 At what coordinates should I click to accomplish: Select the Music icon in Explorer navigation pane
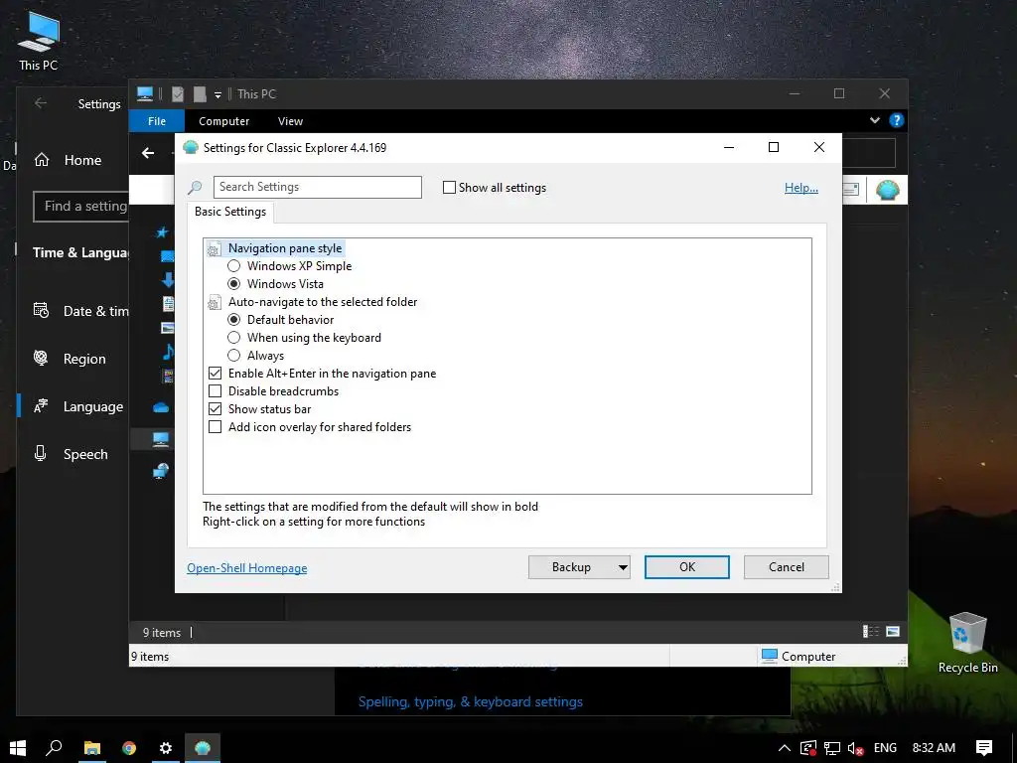(167, 352)
